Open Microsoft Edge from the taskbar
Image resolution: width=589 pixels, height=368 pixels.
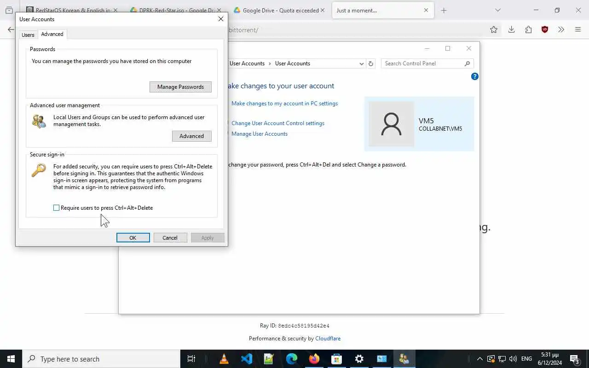pyautogui.click(x=292, y=359)
